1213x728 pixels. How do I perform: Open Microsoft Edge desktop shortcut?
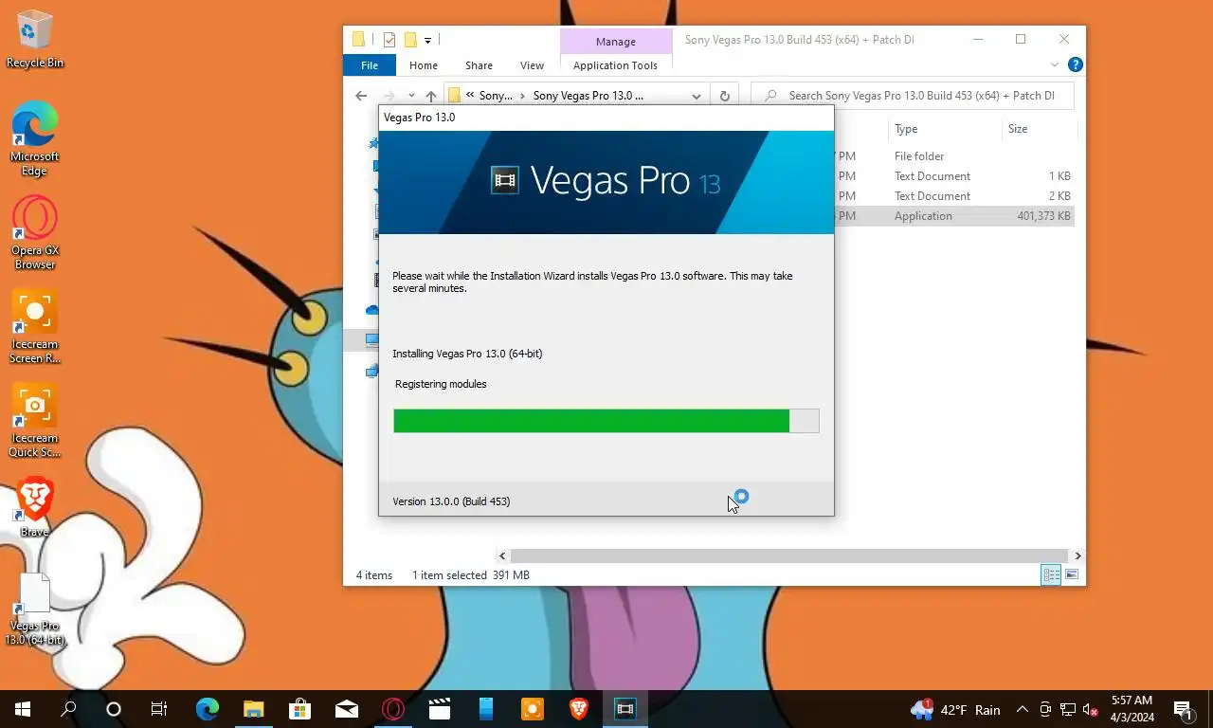[35, 138]
